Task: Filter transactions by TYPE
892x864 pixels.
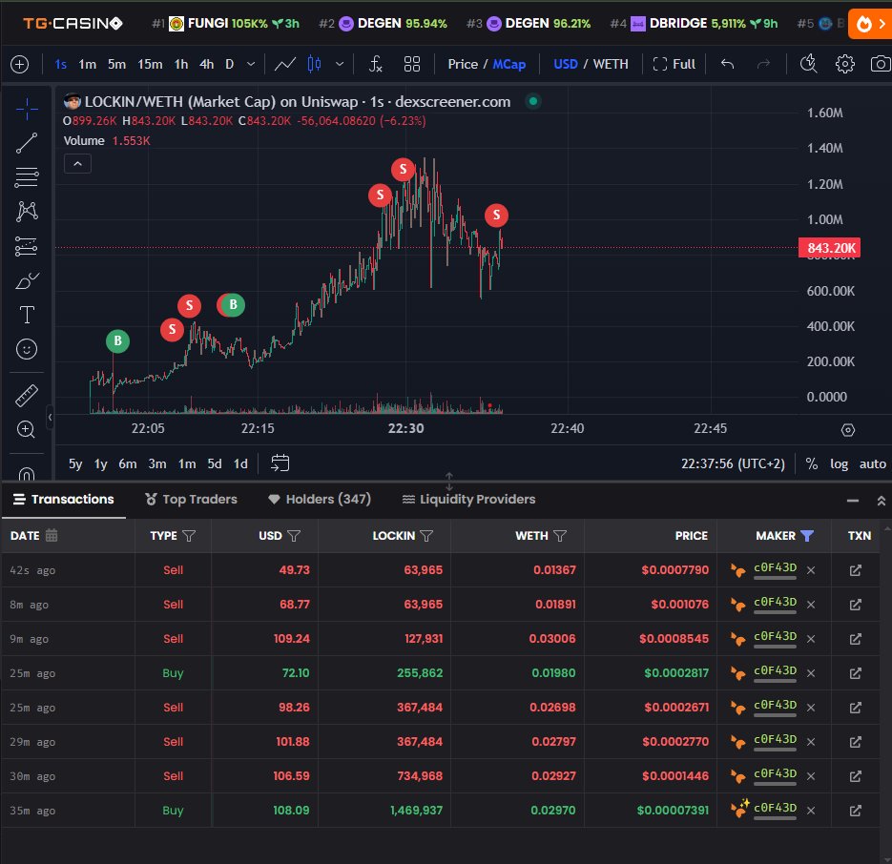Action: point(189,536)
